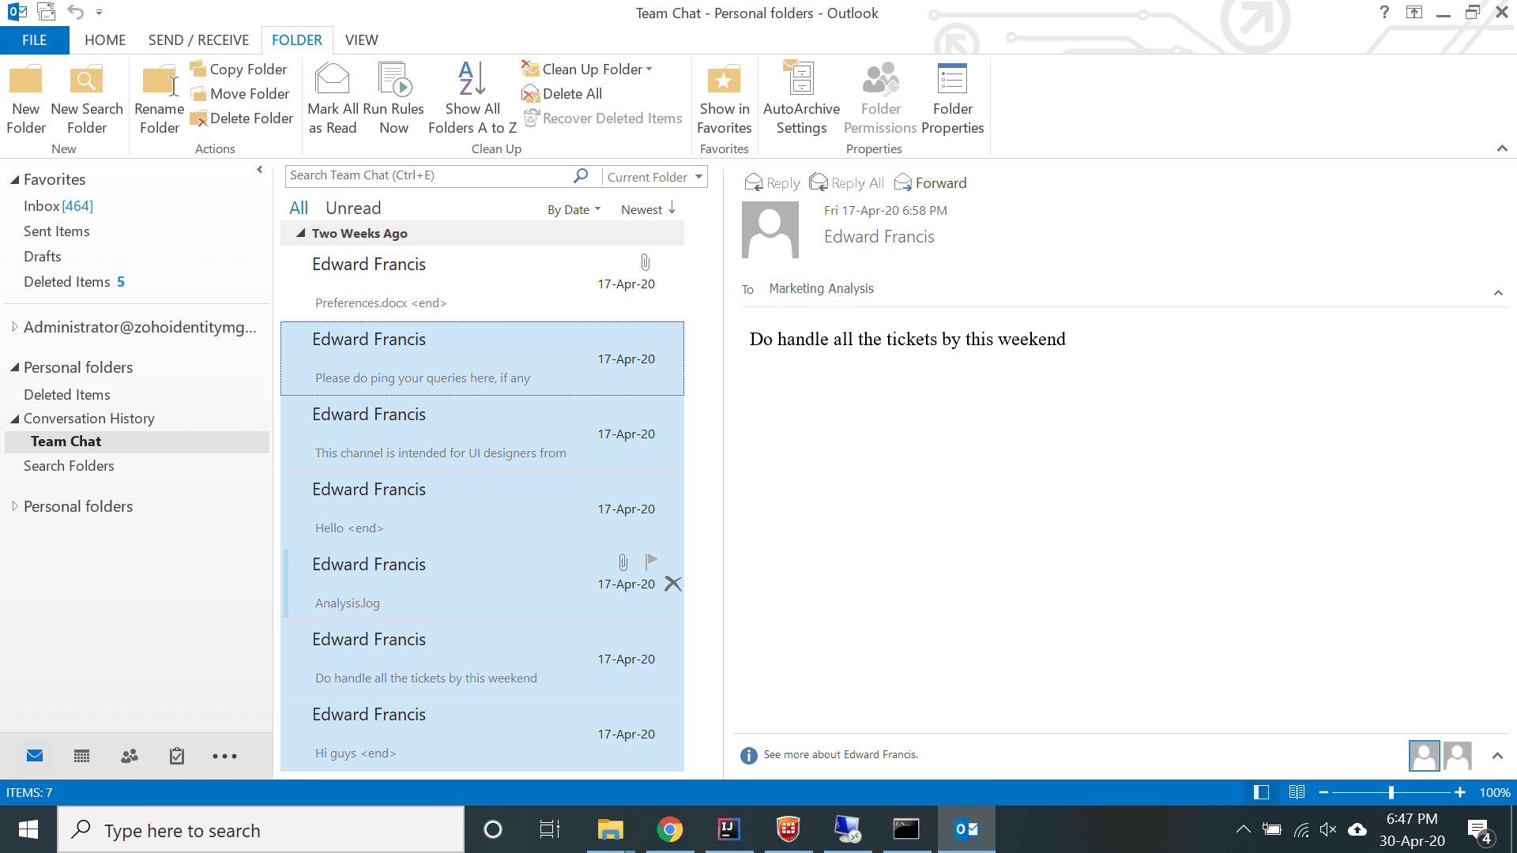Show only Unread messages
The image size is (1517, 853).
coord(352,208)
